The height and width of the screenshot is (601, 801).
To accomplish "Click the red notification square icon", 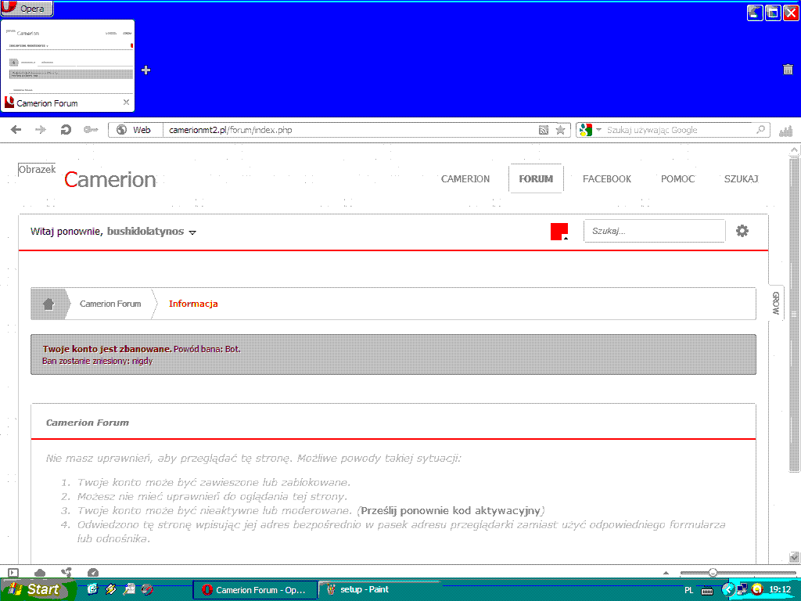I will coord(559,232).
